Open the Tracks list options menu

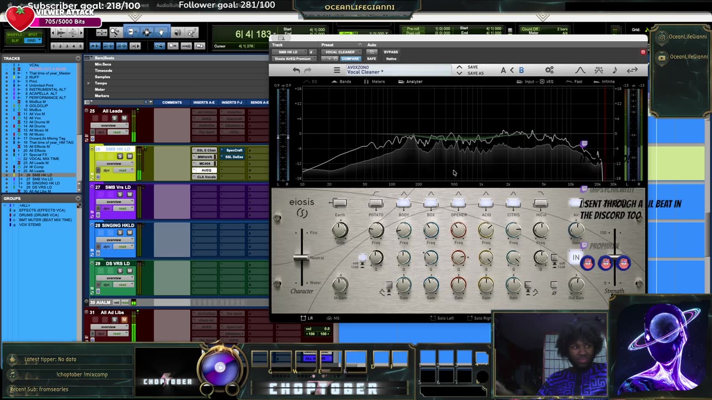[78, 58]
